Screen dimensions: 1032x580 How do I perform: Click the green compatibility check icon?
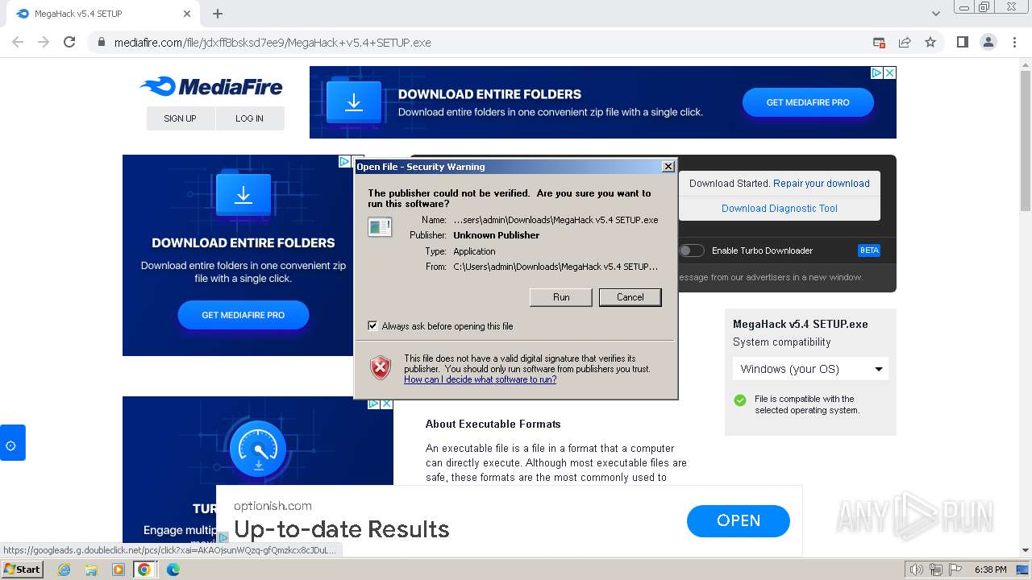click(x=740, y=400)
